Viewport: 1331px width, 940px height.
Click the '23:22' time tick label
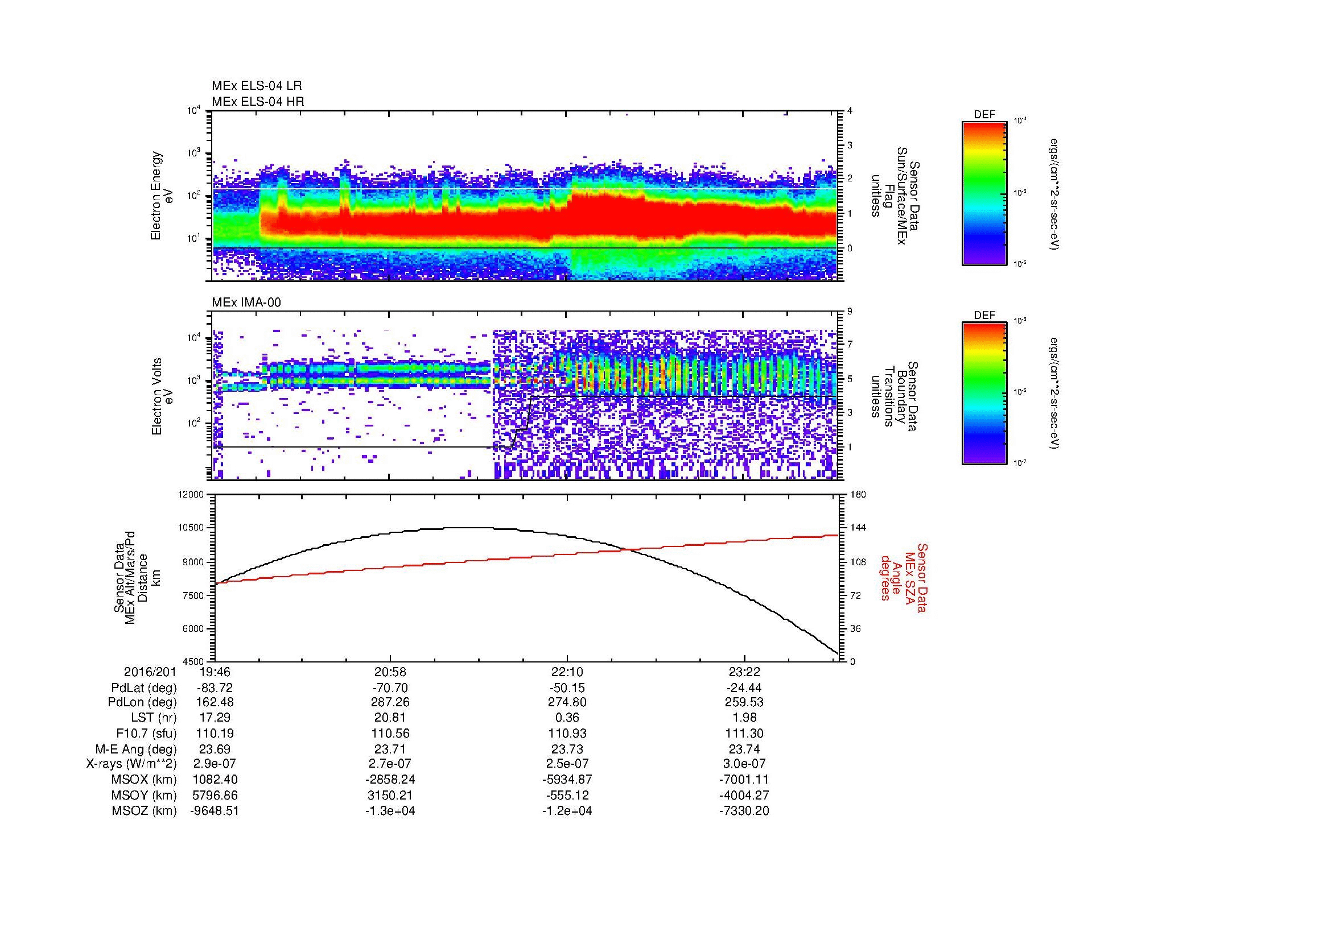(744, 672)
